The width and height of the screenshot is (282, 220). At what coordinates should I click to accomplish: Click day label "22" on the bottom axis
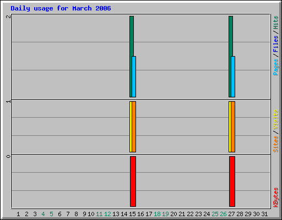[x=190, y=214]
